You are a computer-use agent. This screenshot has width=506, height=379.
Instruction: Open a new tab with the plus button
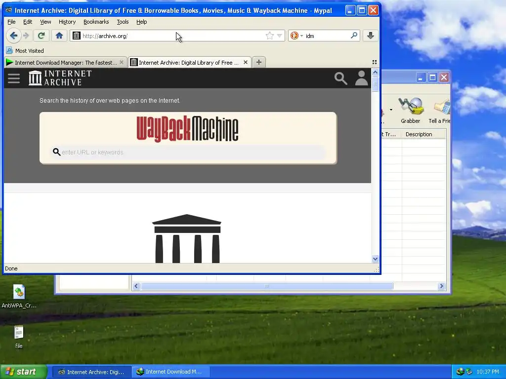pos(259,62)
